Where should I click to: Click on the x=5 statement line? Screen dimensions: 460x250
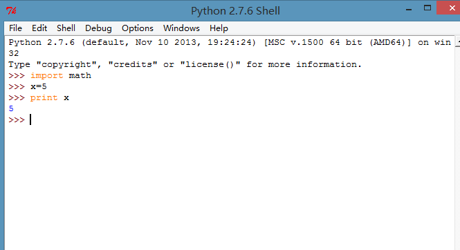pyautogui.click(x=39, y=86)
